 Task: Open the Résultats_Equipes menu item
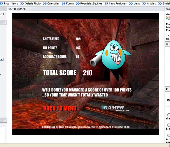click(91, 4)
